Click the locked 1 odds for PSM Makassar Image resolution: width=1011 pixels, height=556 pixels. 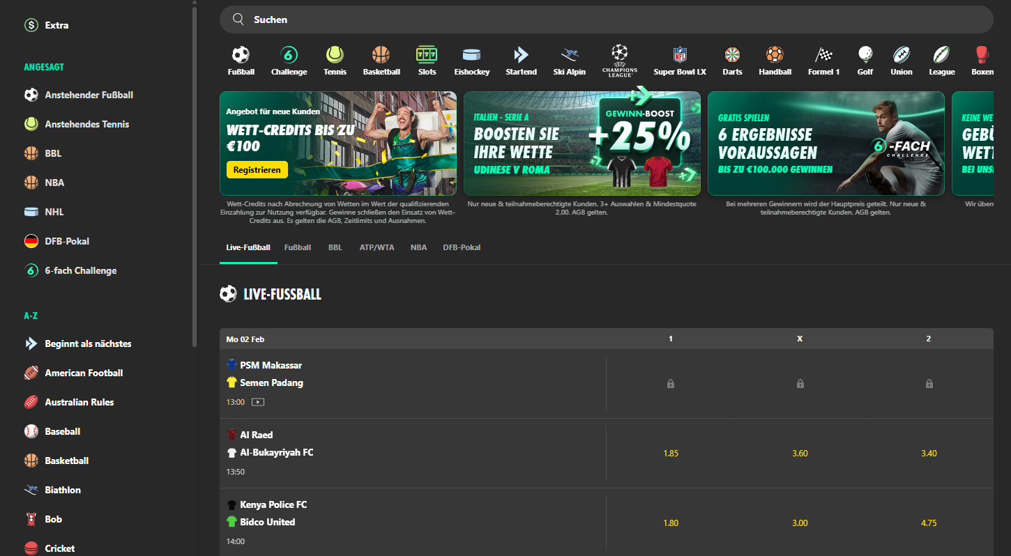(671, 384)
